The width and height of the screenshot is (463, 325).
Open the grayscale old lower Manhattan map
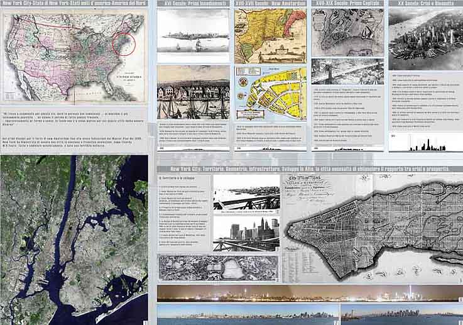tap(347, 33)
